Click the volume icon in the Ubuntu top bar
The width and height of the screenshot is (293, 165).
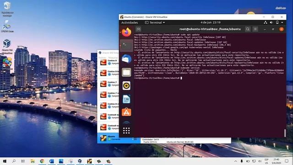[x=271, y=22]
